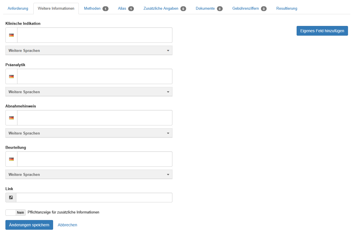Viewport: 354px width, 234px height.
Task: Open the Resultierung tab
Action: pyautogui.click(x=287, y=9)
